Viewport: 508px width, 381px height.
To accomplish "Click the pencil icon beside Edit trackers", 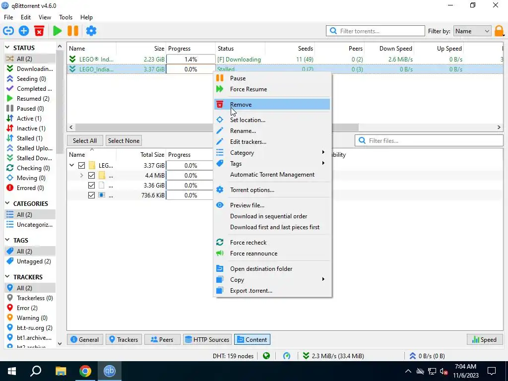I will tap(220, 141).
